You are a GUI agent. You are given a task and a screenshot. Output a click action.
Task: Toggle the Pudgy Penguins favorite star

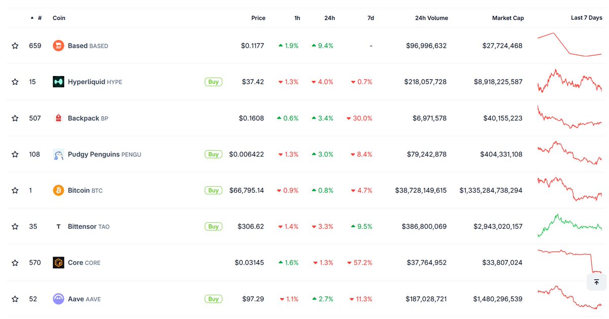pos(15,154)
